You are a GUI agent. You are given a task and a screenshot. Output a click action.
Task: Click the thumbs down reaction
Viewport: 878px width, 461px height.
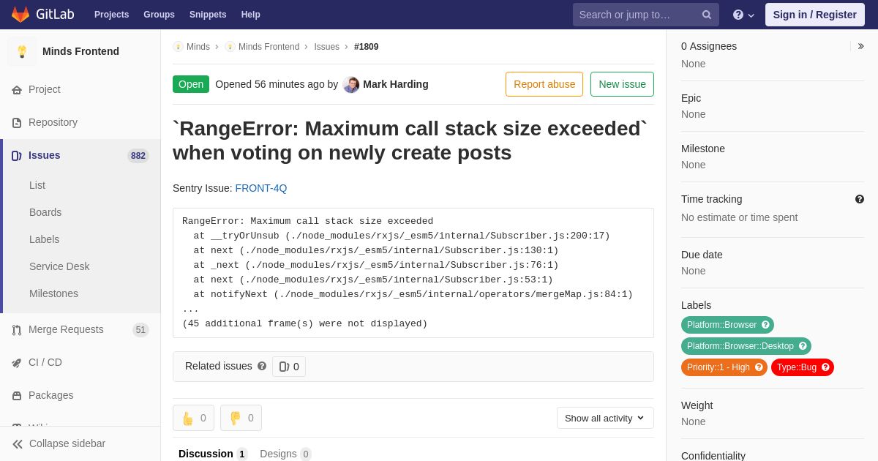pyautogui.click(x=241, y=418)
